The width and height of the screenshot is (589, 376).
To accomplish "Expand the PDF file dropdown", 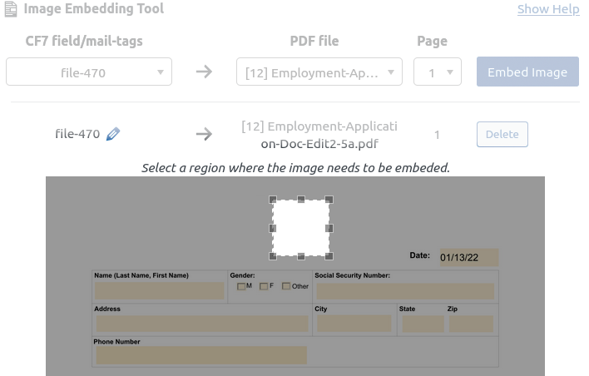I will point(319,72).
